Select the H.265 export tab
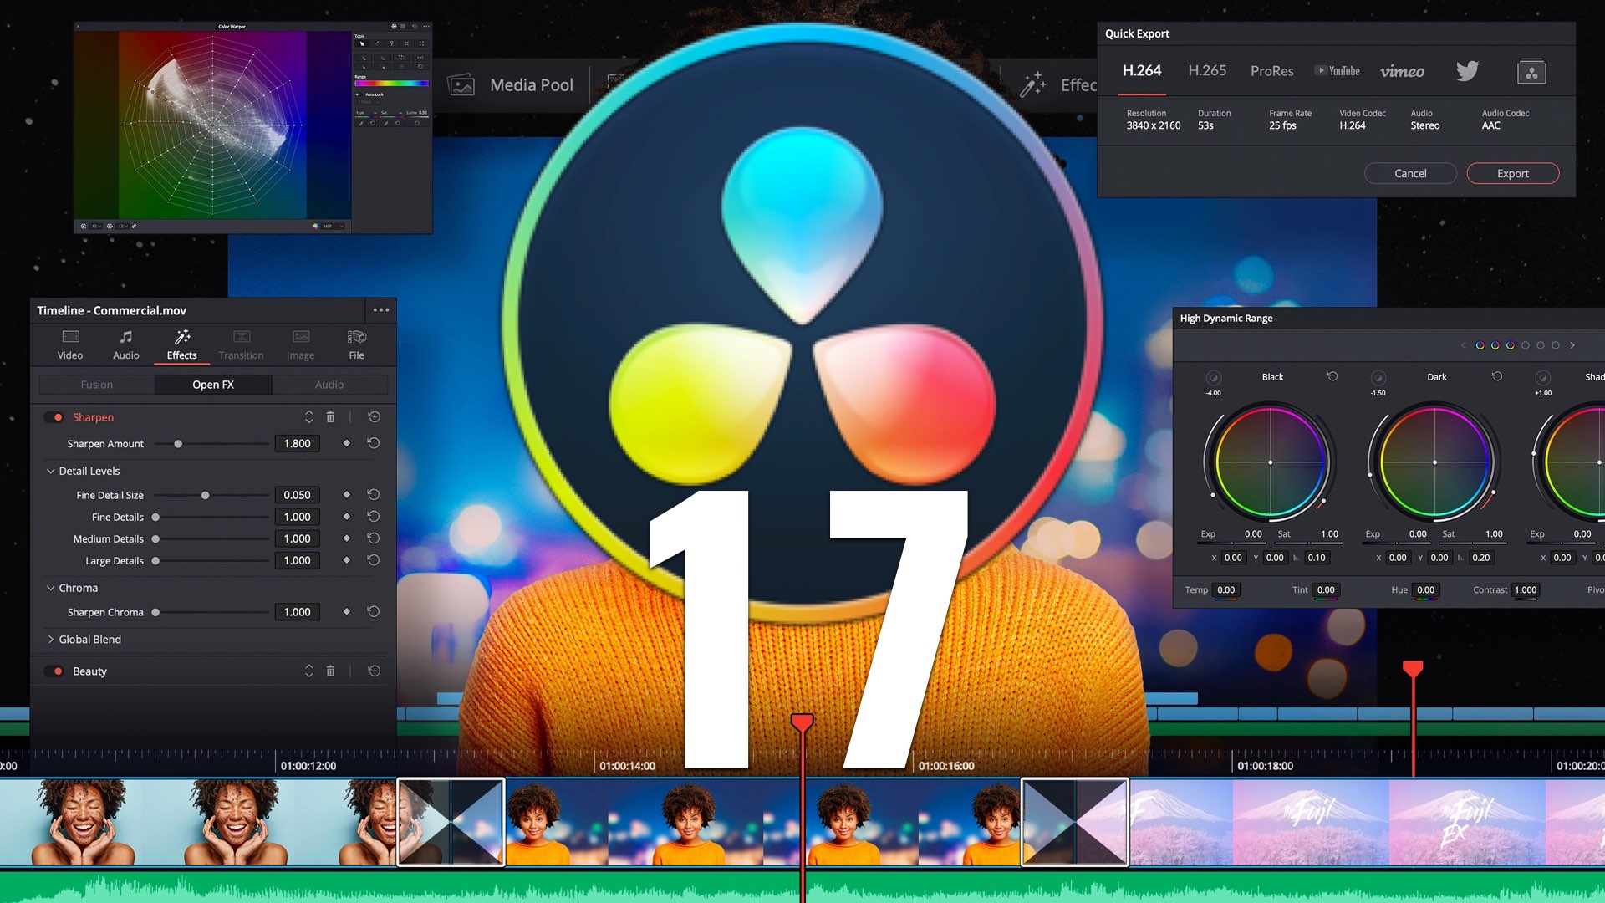The image size is (1605, 903). tap(1207, 71)
